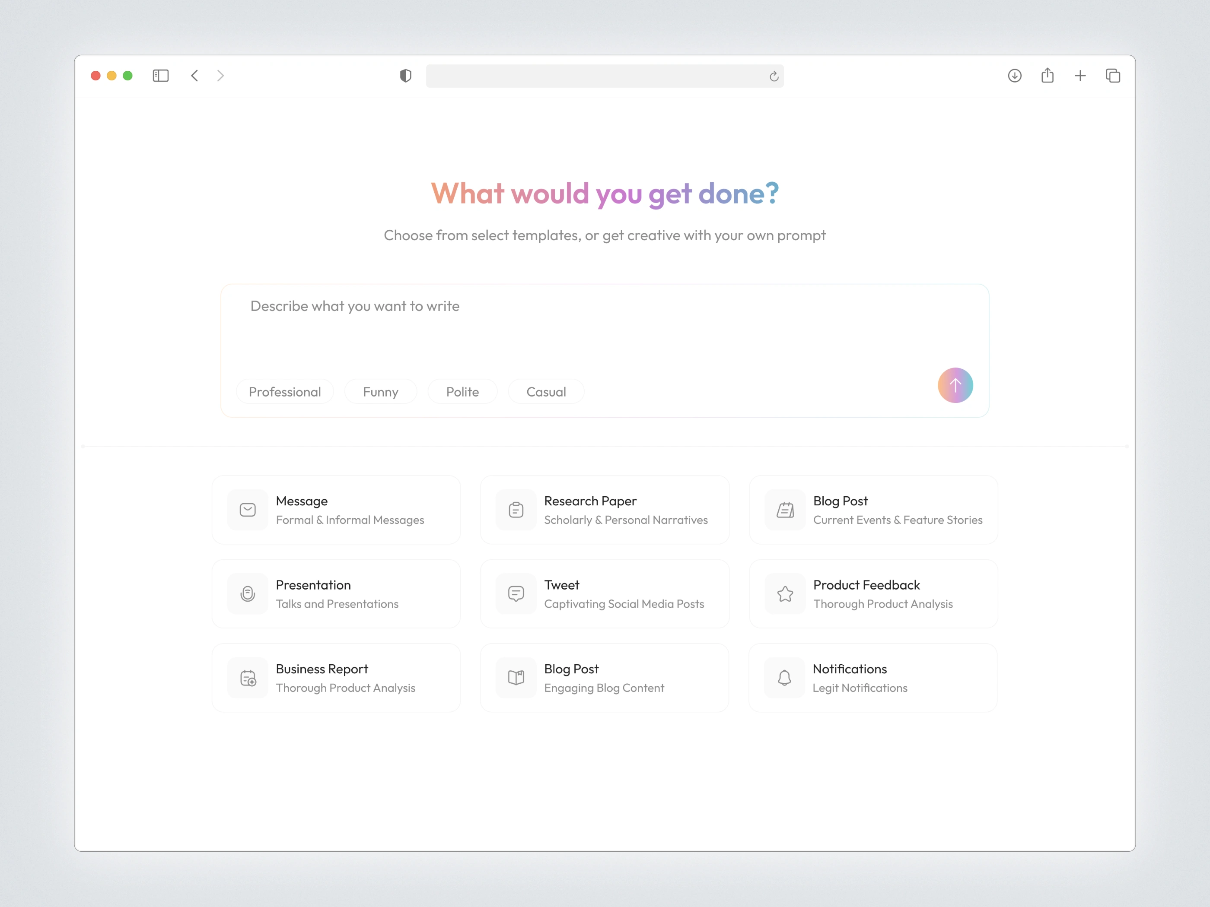Open a new tab with plus icon
The image size is (1210, 907).
1080,76
